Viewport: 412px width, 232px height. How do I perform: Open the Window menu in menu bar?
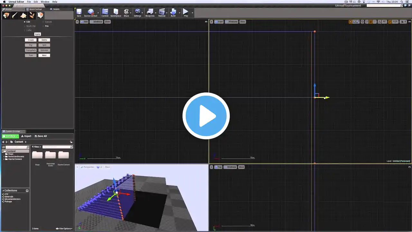(45, 2)
